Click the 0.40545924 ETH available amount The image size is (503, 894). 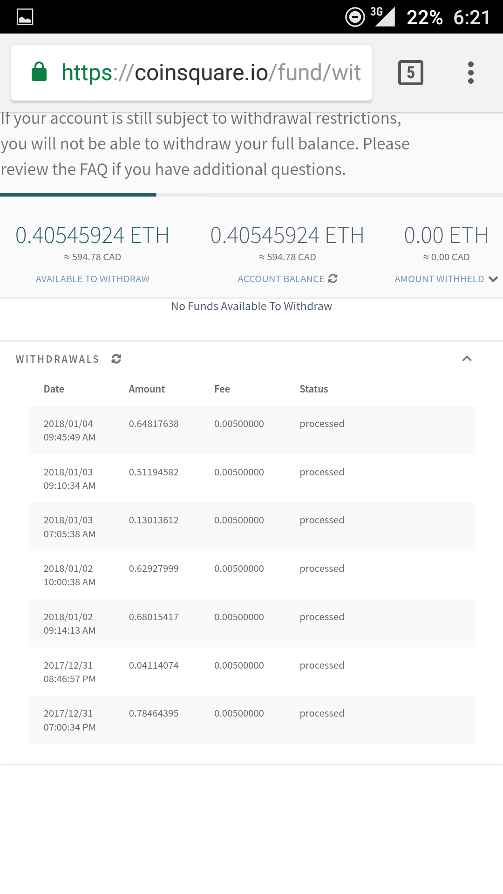pos(92,235)
